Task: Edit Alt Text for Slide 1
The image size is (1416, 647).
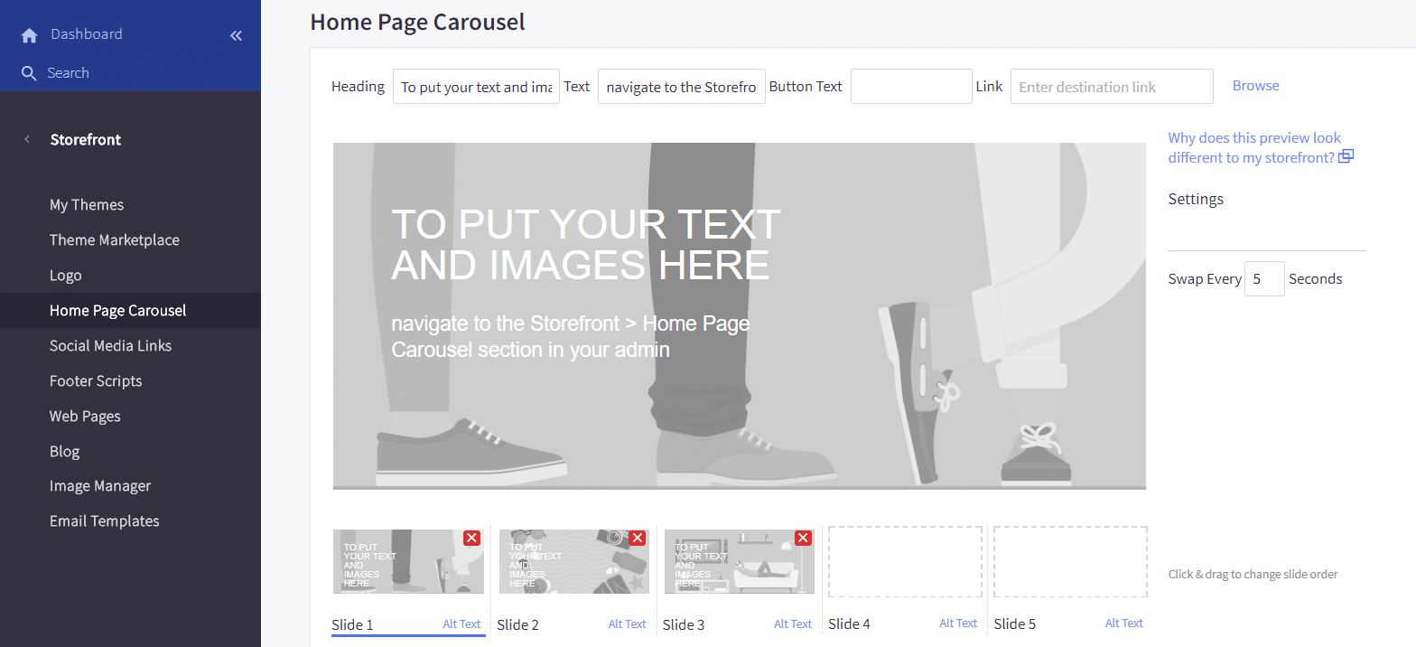Action: coord(461,624)
